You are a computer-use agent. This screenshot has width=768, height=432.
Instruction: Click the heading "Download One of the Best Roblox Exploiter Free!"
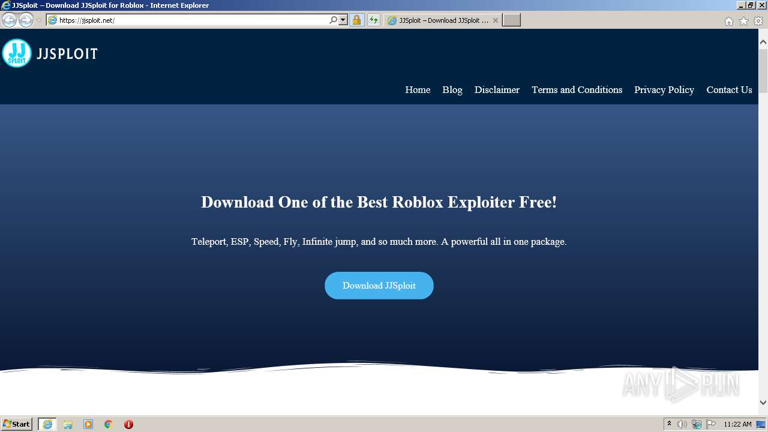[379, 202]
